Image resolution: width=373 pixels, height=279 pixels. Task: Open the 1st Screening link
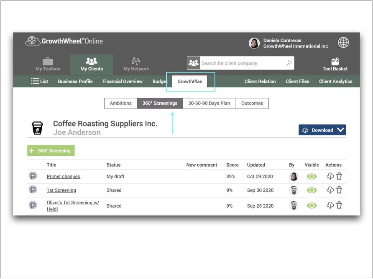pyautogui.click(x=61, y=190)
